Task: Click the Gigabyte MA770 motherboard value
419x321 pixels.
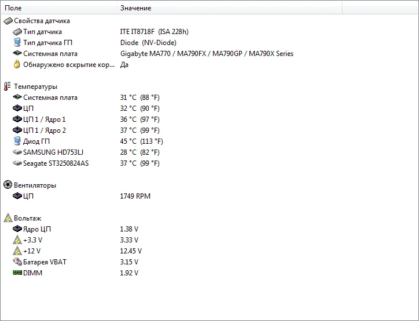Action: pyautogui.click(x=207, y=54)
